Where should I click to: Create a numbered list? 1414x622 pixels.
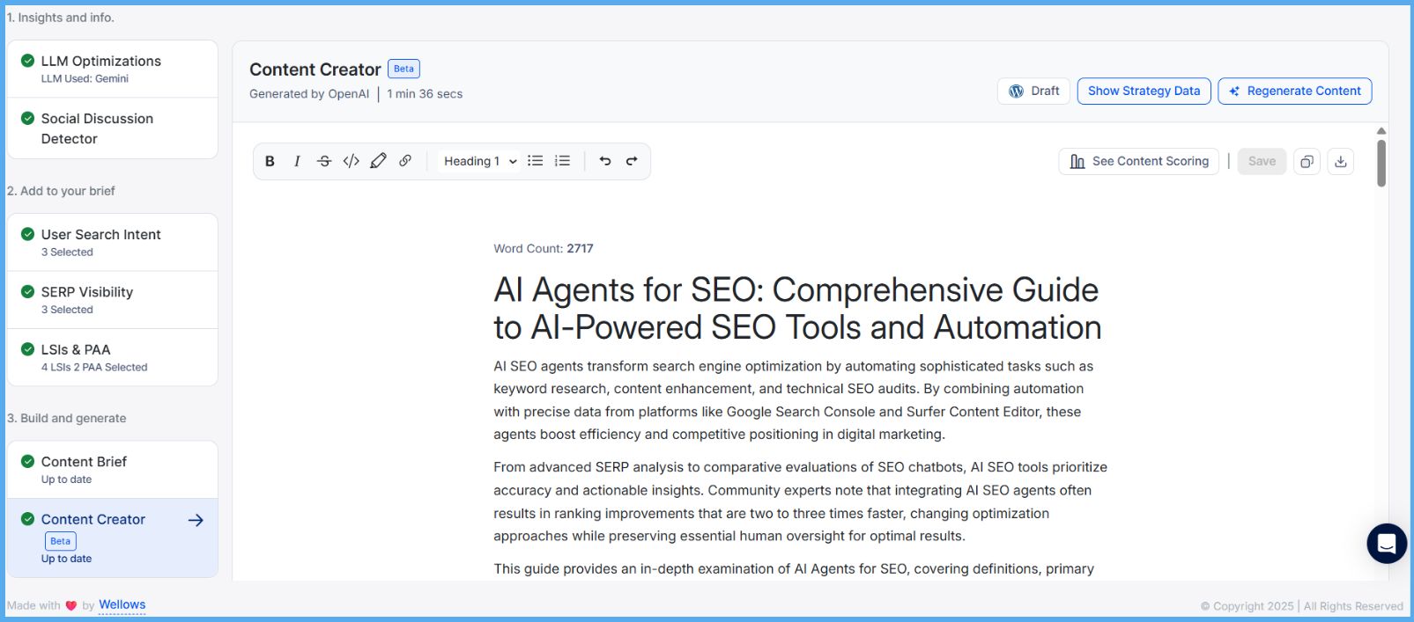pyautogui.click(x=562, y=161)
